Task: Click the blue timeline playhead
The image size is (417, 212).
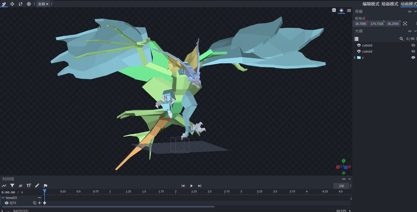Action: point(44,191)
